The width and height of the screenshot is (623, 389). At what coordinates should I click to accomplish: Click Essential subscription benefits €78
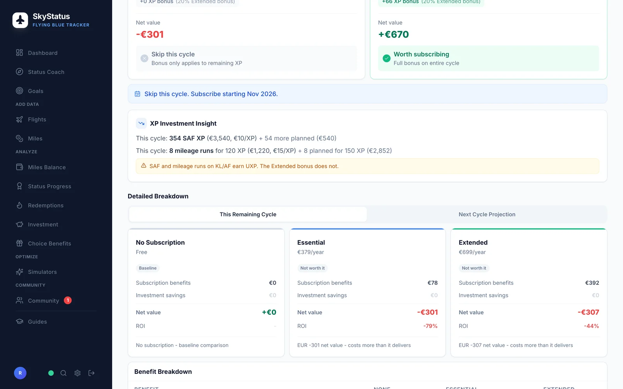coord(433,283)
